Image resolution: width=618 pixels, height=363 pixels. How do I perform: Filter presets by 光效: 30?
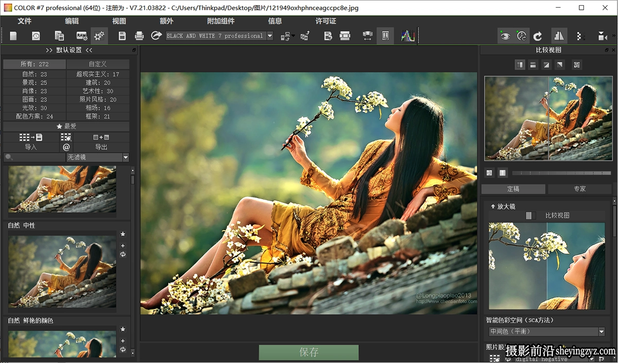click(x=35, y=108)
